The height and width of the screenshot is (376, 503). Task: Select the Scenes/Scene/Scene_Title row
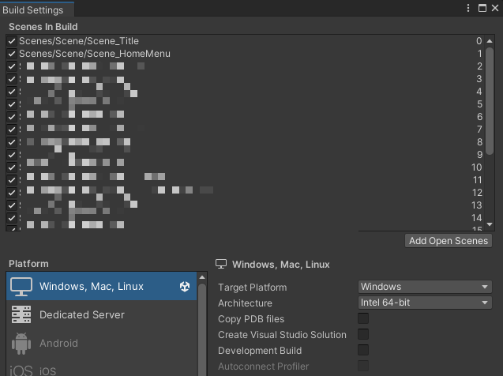(x=245, y=41)
